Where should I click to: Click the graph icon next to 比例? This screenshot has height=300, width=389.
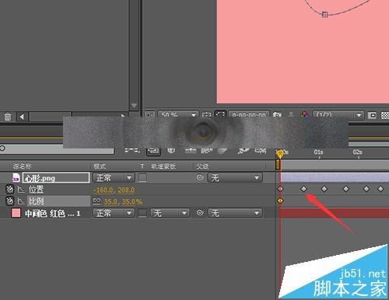[x=21, y=201]
